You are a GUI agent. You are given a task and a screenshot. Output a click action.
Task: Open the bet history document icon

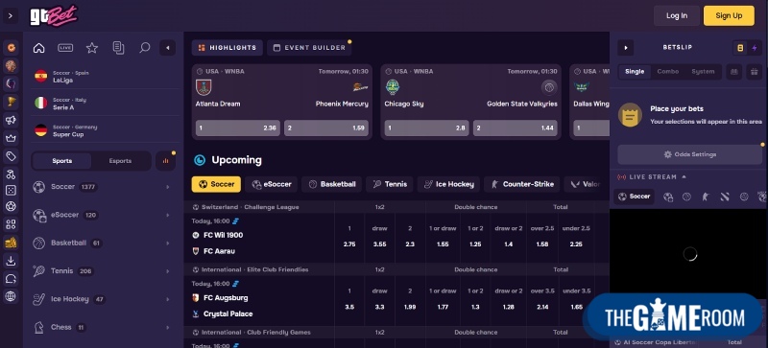tap(118, 48)
